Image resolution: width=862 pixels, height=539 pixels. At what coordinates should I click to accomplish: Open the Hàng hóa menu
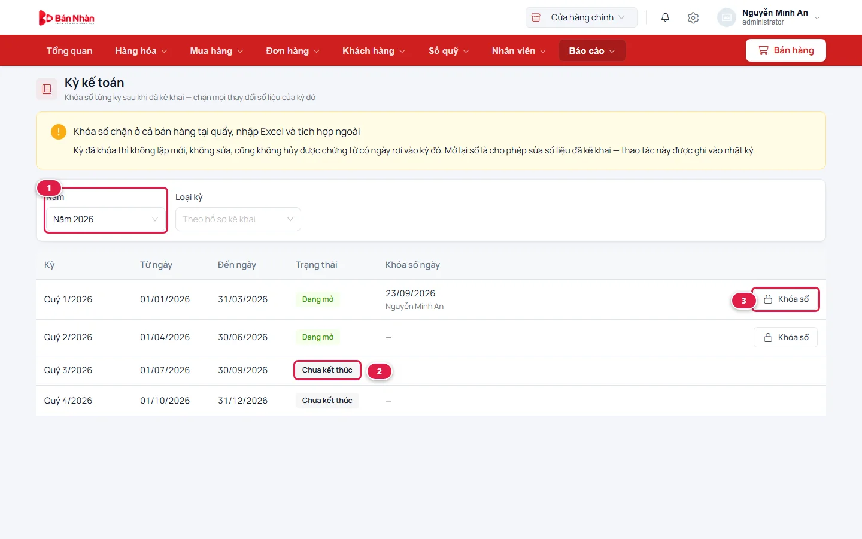(141, 51)
